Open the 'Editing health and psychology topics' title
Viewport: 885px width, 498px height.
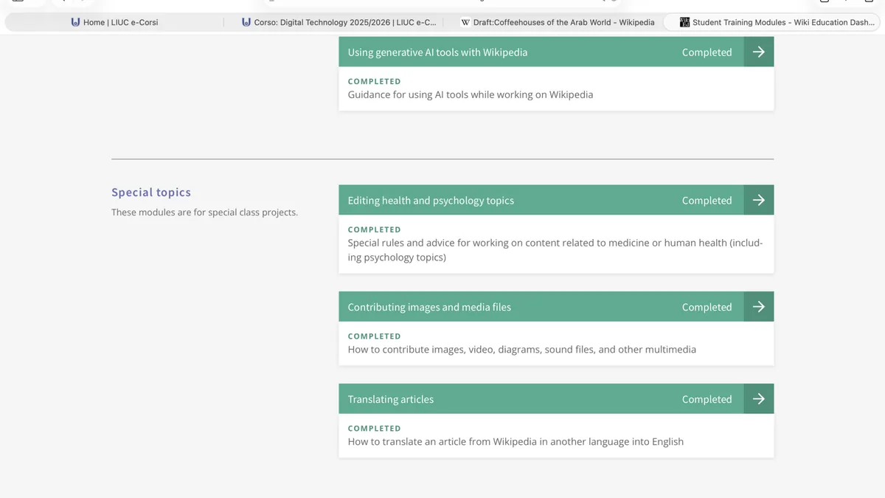tap(431, 201)
